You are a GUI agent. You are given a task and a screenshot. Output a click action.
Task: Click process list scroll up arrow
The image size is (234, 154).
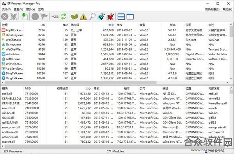pyautogui.click(x=231, y=24)
